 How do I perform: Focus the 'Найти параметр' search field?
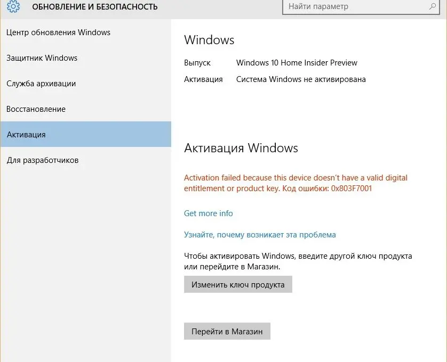pos(361,6)
